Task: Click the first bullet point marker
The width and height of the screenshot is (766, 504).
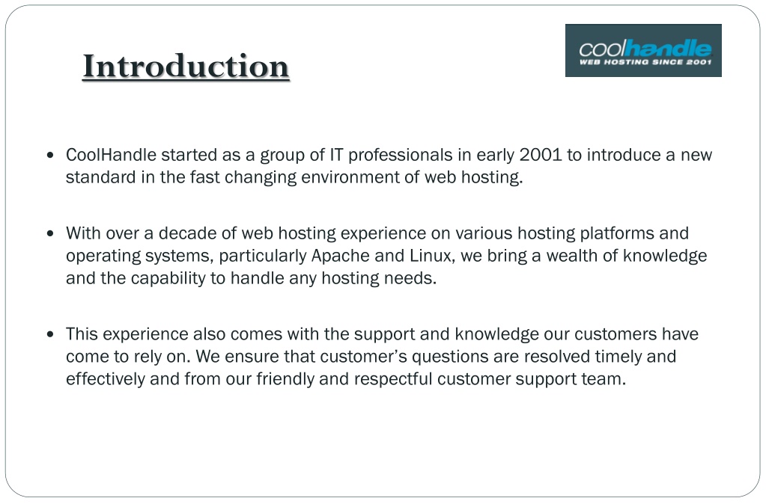Action: (x=50, y=155)
